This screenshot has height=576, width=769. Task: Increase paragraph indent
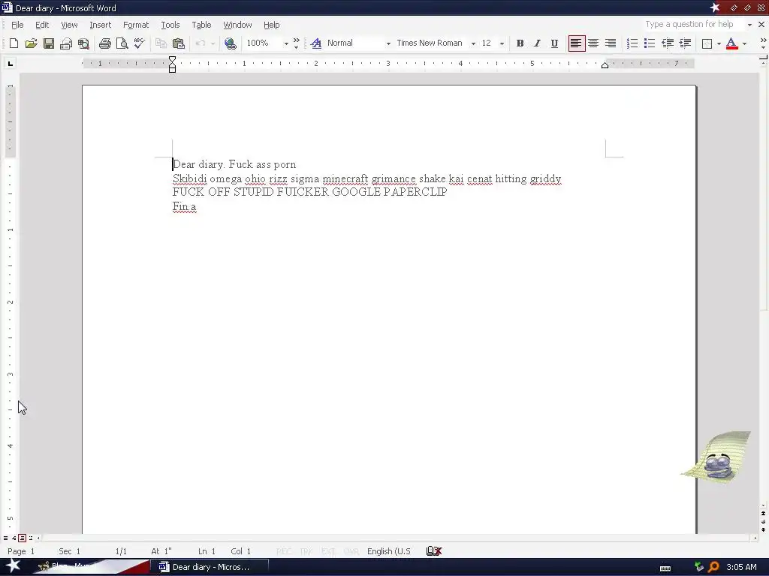pyautogui.click(x=685, y=43)
